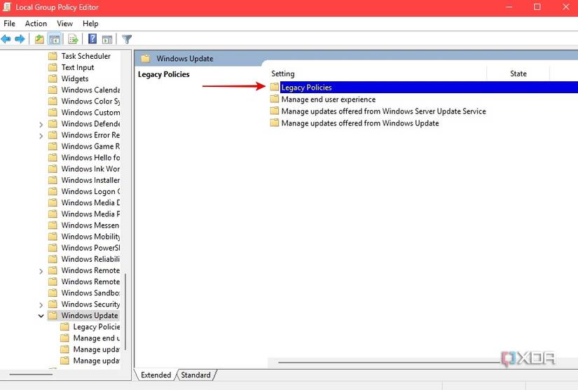Expand the Windows Error Reporting node
Viewport: 578px width, 390px height.
(x=41, y=136)
